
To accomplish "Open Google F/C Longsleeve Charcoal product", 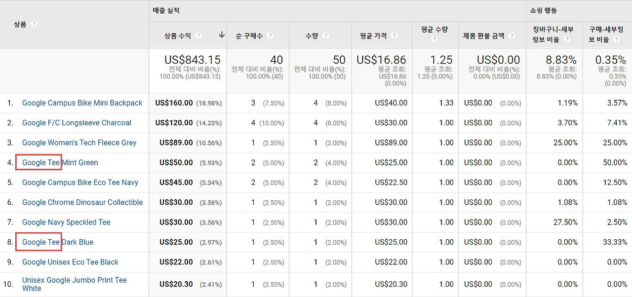I will [77, 123].
